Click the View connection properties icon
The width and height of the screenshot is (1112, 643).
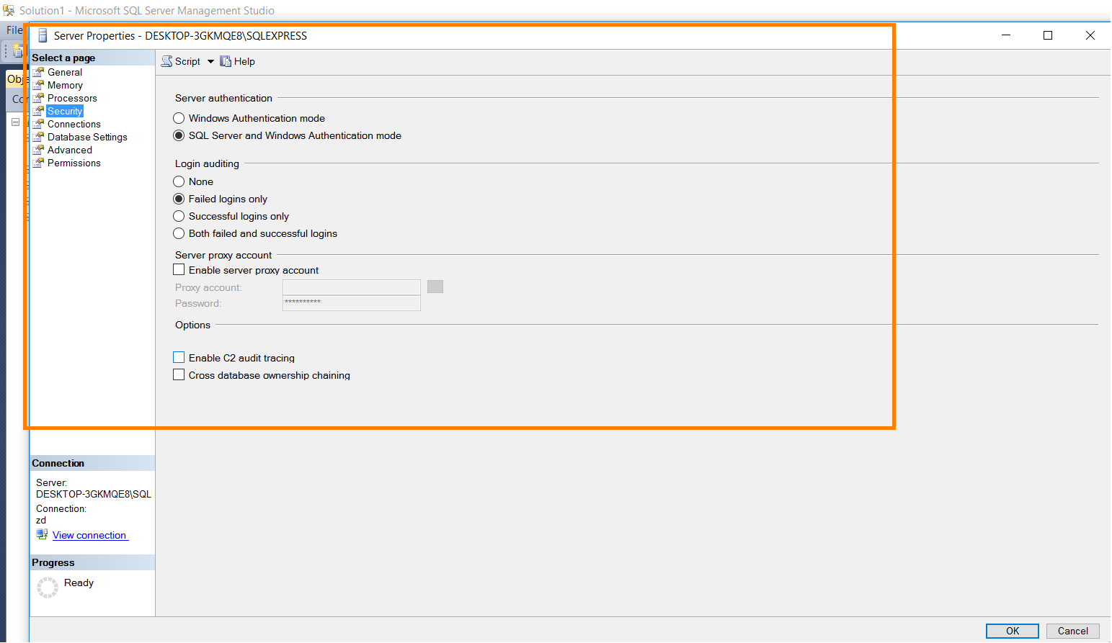42,534
